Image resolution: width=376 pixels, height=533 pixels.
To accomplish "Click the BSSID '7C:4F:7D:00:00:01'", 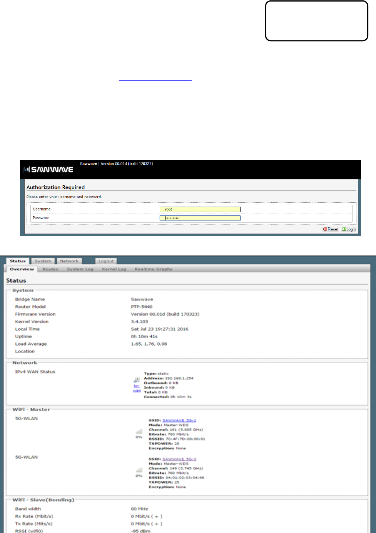I will (185, 439).
